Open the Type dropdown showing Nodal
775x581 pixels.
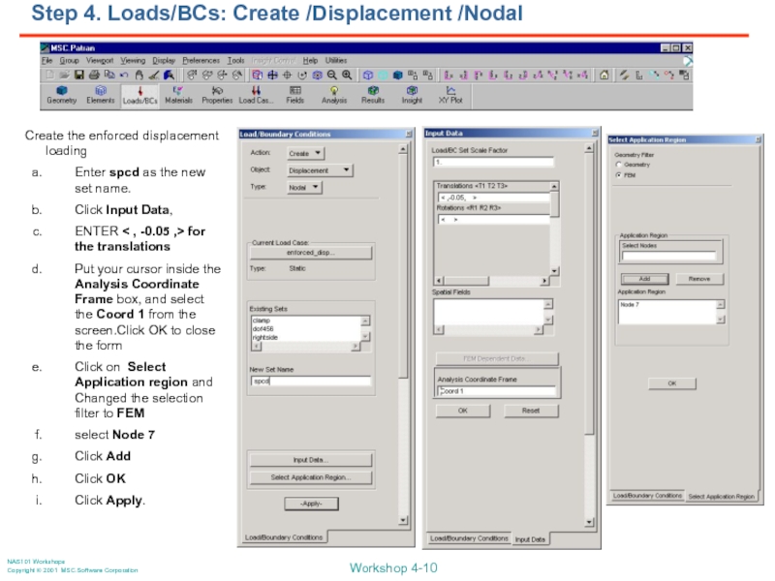point(306,188)
